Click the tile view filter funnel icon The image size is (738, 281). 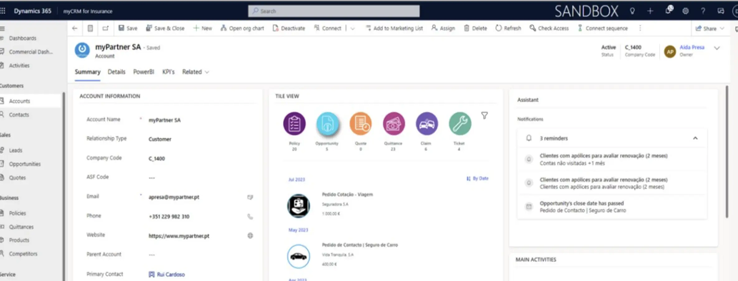(484, 115)
